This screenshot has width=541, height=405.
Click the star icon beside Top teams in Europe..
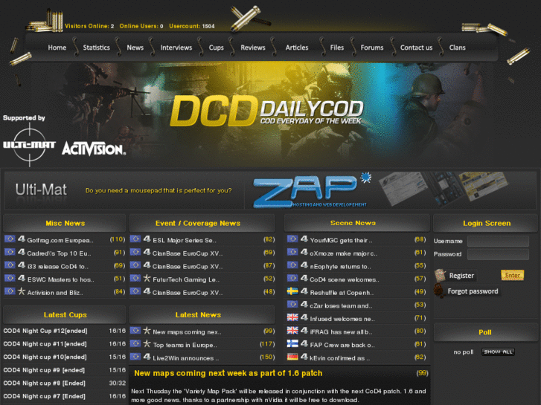click(x=147, y=343)
